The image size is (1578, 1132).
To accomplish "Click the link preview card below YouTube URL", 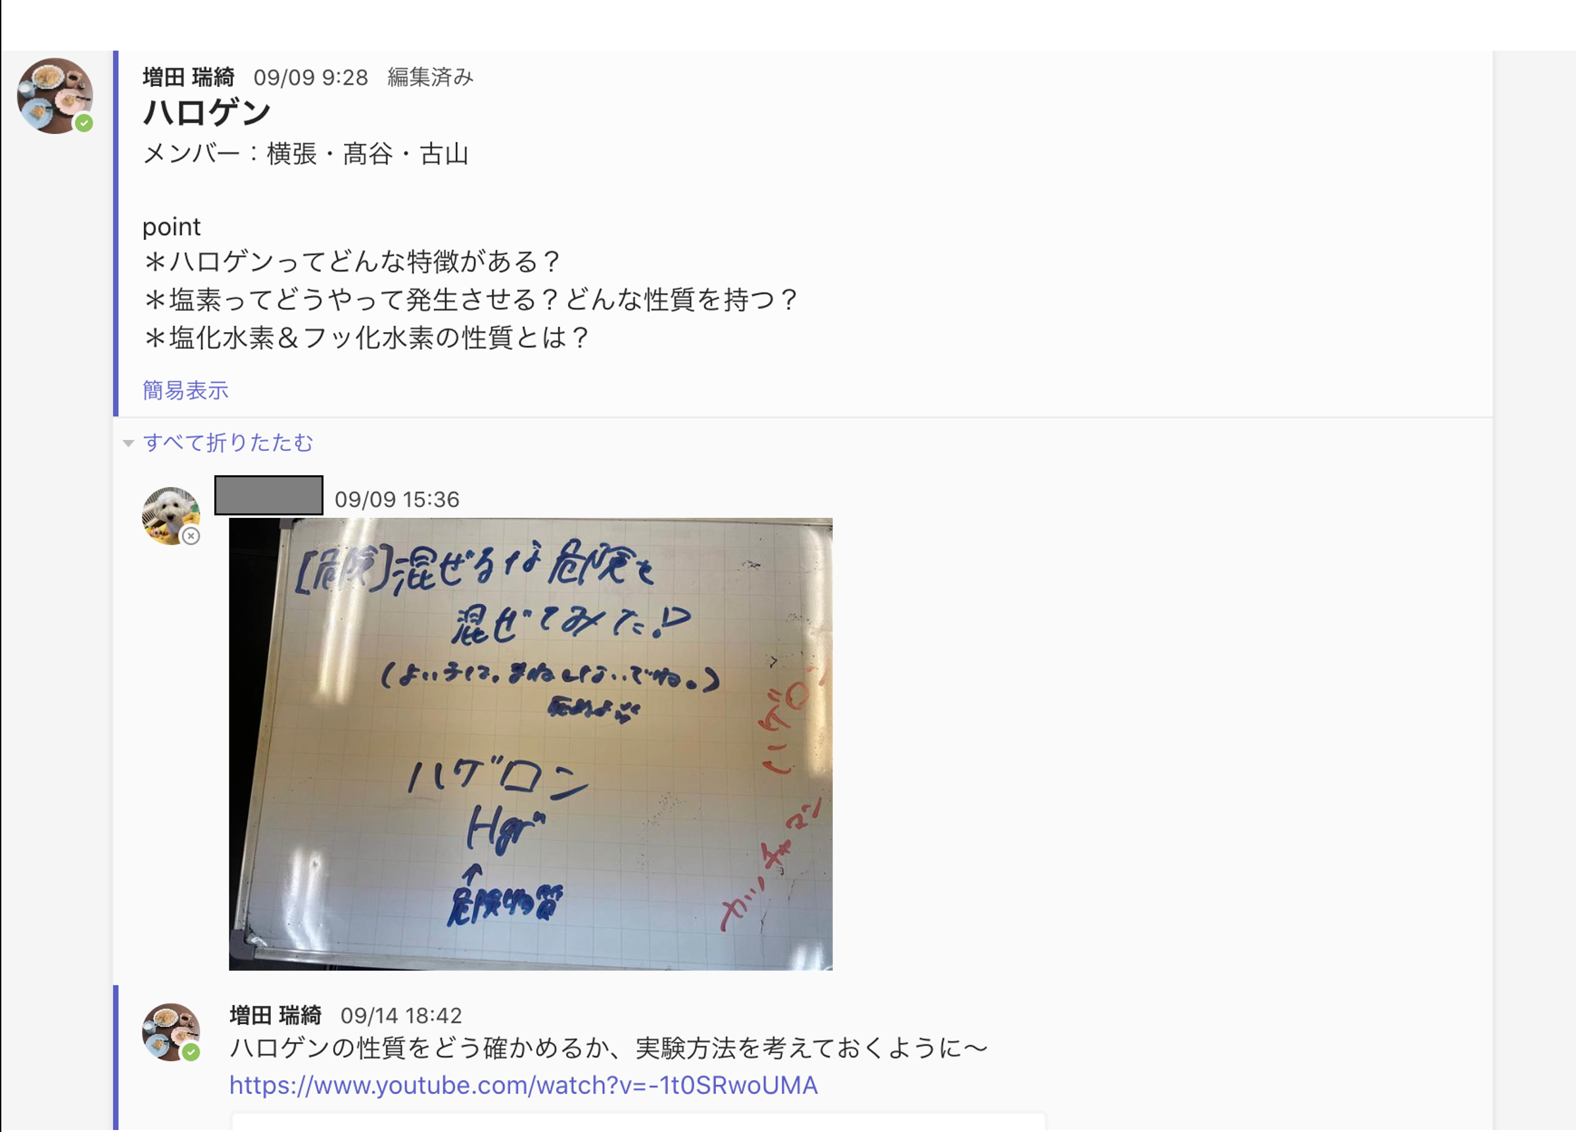I will tap(638, 1121).
